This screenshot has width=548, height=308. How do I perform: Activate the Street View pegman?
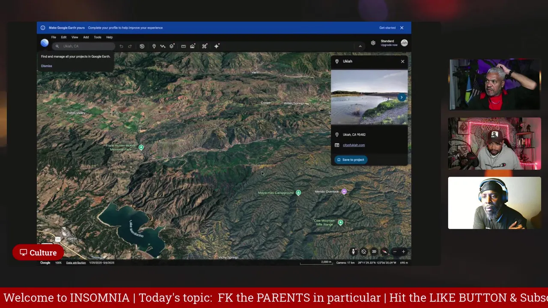[x=353, y=252]
